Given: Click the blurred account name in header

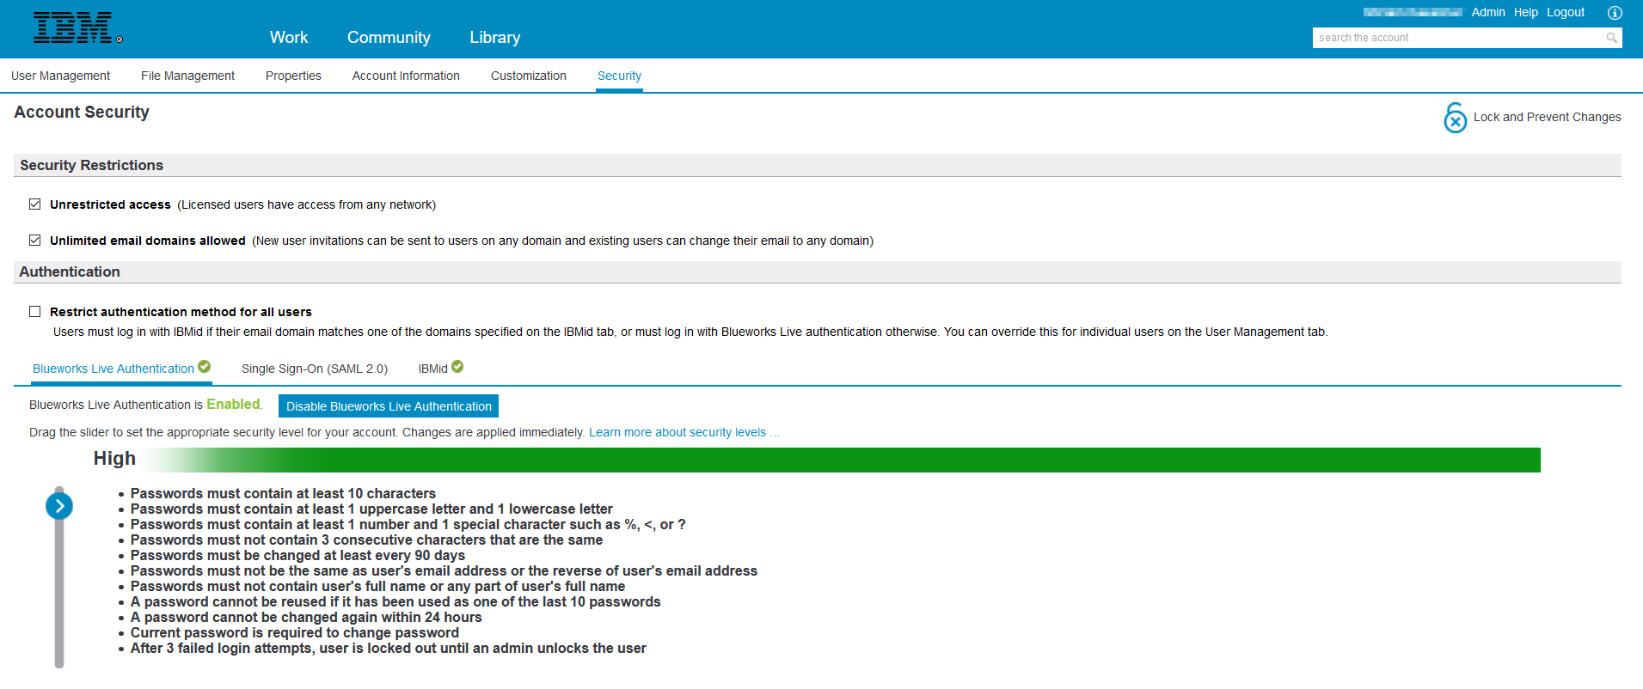Looking at the screenshot, I should tap(1413, 12).
